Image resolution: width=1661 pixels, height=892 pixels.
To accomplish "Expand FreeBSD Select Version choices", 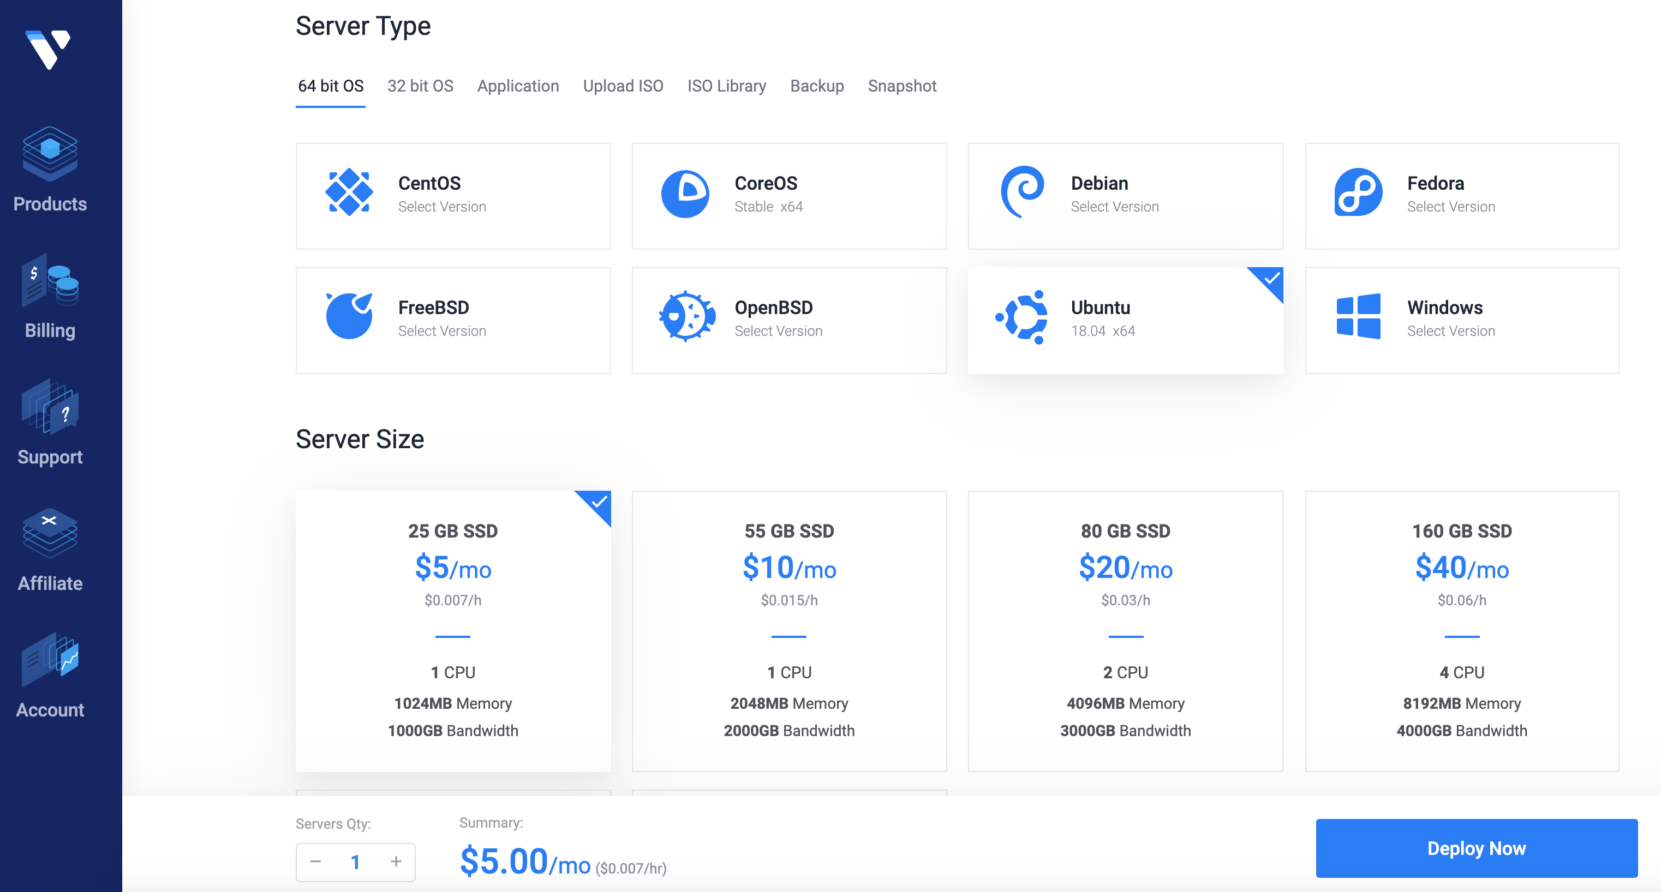I will point(441,332).
